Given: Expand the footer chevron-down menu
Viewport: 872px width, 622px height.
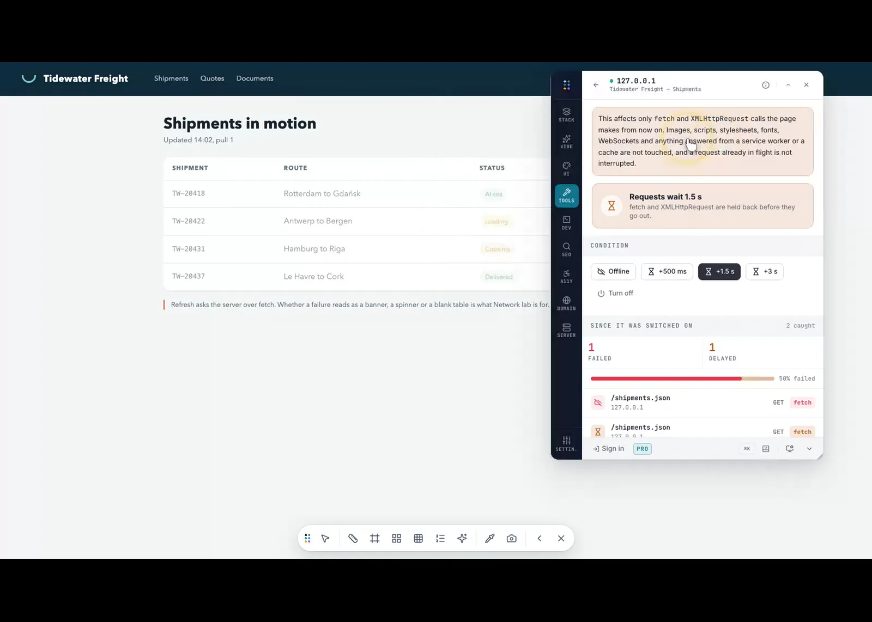Looking at the screenshot, I should 809,449.
